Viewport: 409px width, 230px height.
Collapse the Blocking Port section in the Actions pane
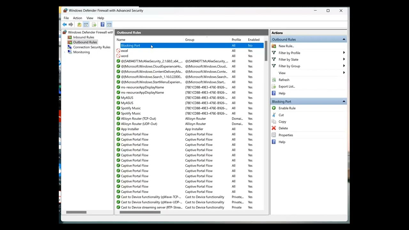pyautogui.click(x=344, y=102)
